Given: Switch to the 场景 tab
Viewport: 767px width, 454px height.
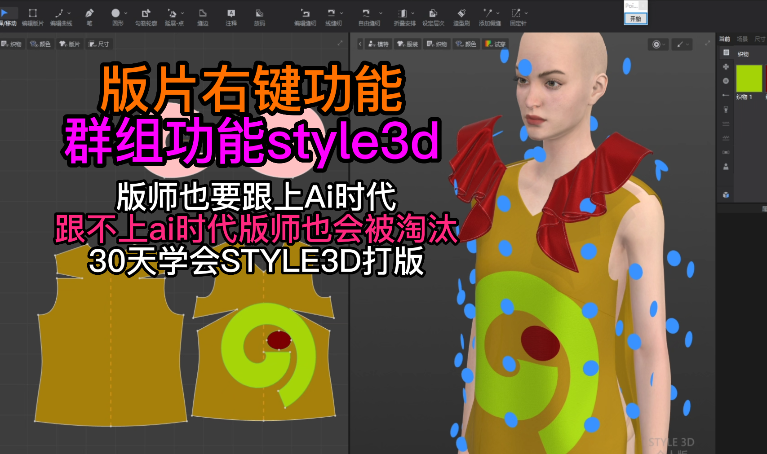Looking at the screenshot, I should (x=742, y=39).
